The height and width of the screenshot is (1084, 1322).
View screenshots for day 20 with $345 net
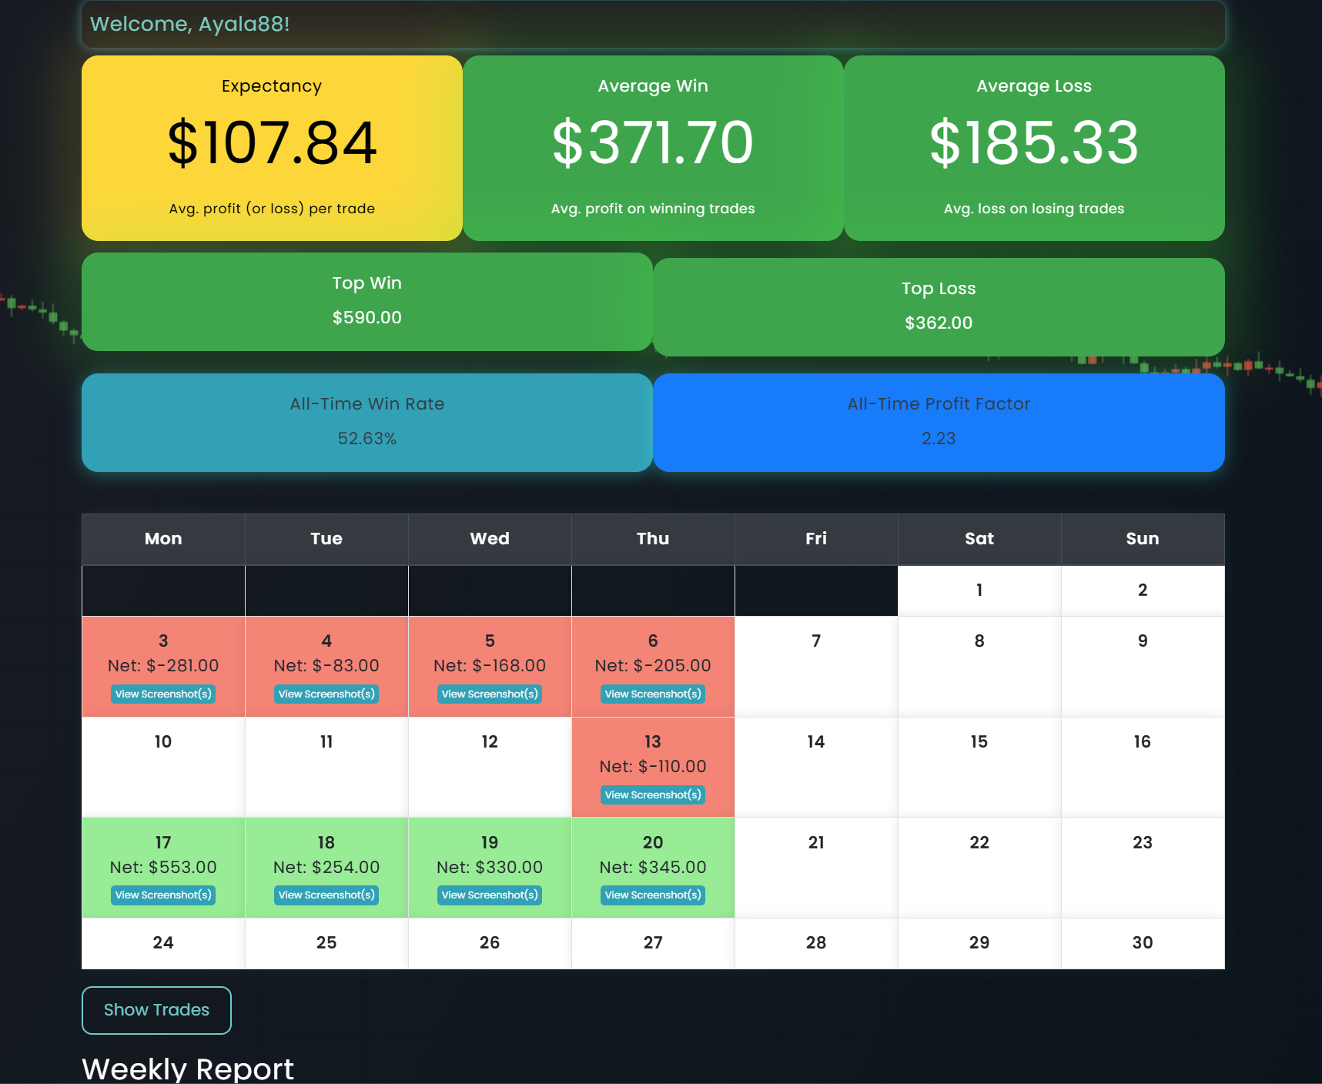(652, 895)
